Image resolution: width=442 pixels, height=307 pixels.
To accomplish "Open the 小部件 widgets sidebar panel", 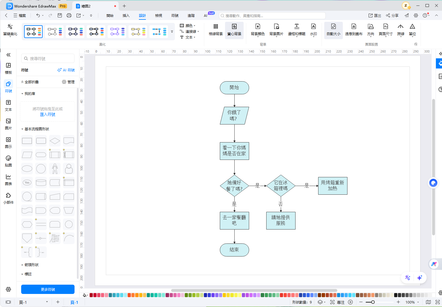I will (x=8, y=198).
